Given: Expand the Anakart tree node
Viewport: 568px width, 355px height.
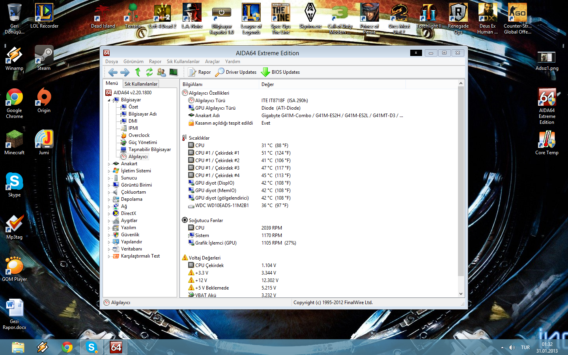Looking at the screenshot, I should point(109,164).
